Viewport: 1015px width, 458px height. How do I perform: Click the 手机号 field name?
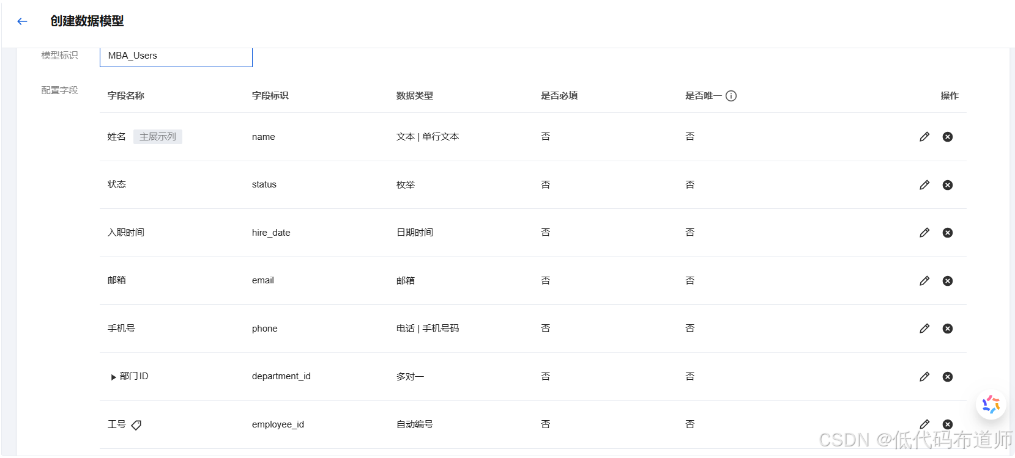[x=121, y=329]
